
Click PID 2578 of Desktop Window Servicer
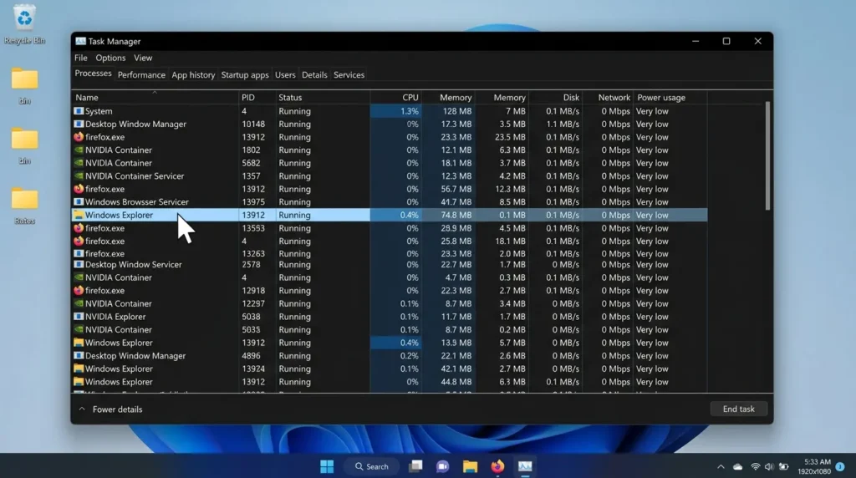point(251,265)
